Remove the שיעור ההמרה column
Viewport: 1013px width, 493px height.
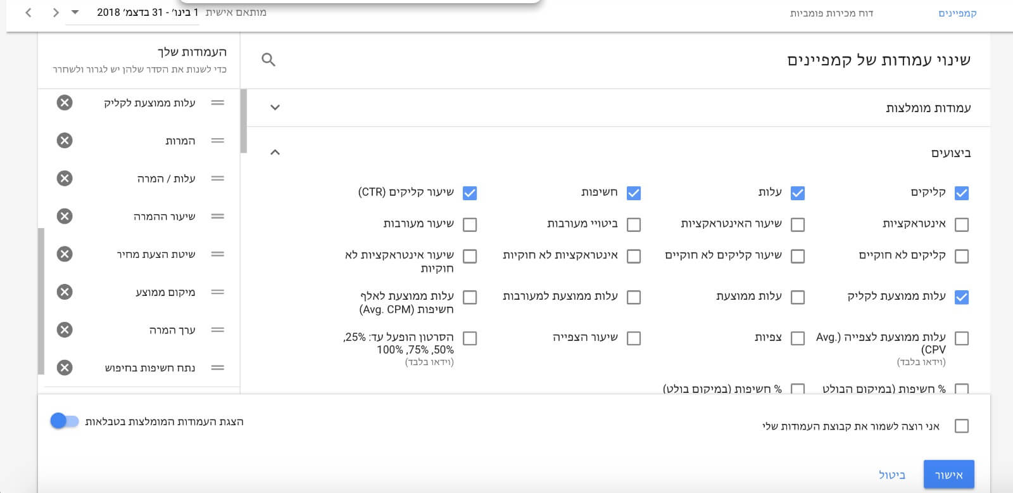click(x=65, y=217)
